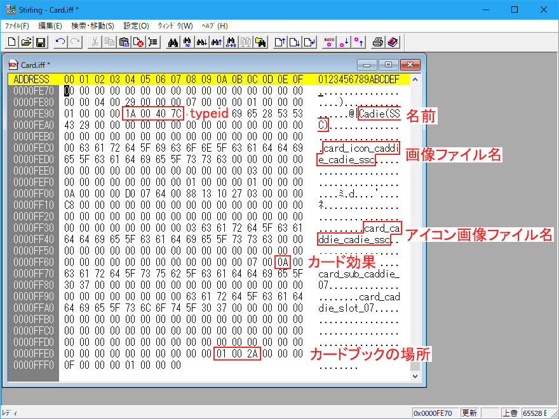Click the Stirling app icon in title bar
Image resolution: width=559 pixels, height=419 pixels.
pyautogui.click(x=11, y=10)
